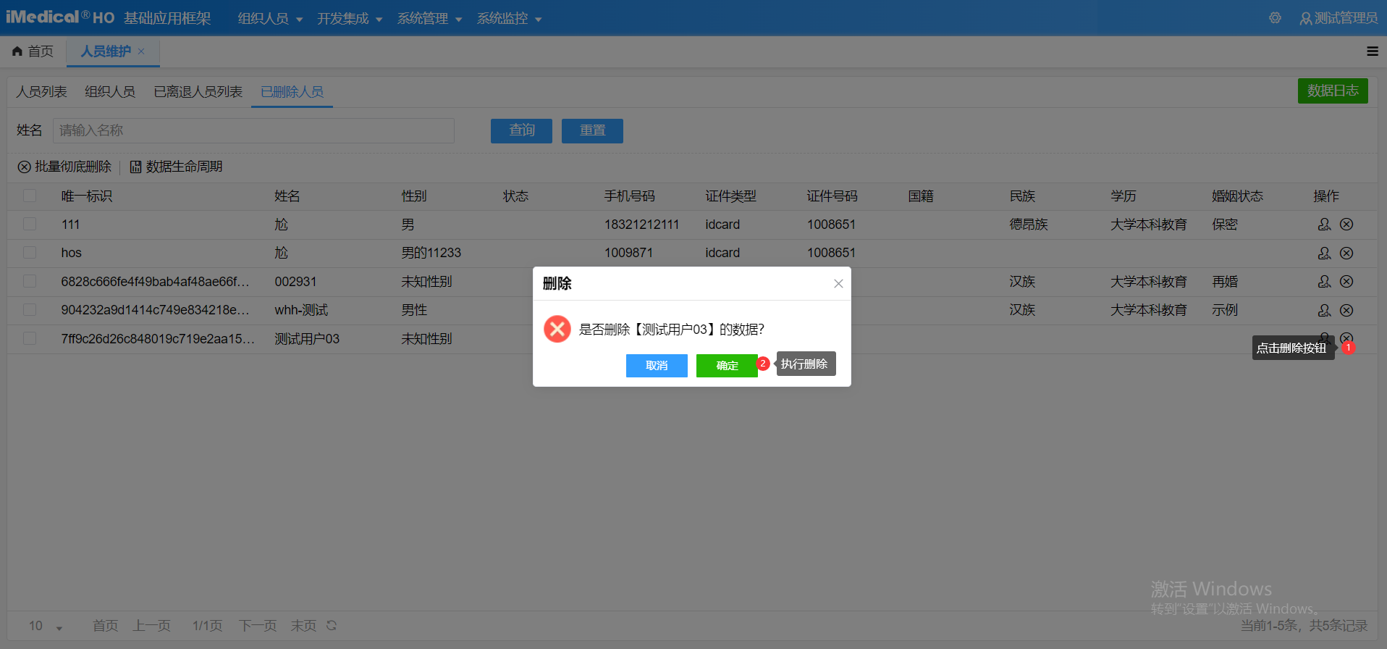Switch to 人员列表 sub-tab

pos(41,92)
